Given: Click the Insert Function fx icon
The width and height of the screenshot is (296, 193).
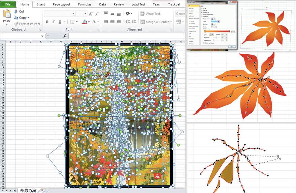Looking at the screenshot, I should click(x=65, y=36).
